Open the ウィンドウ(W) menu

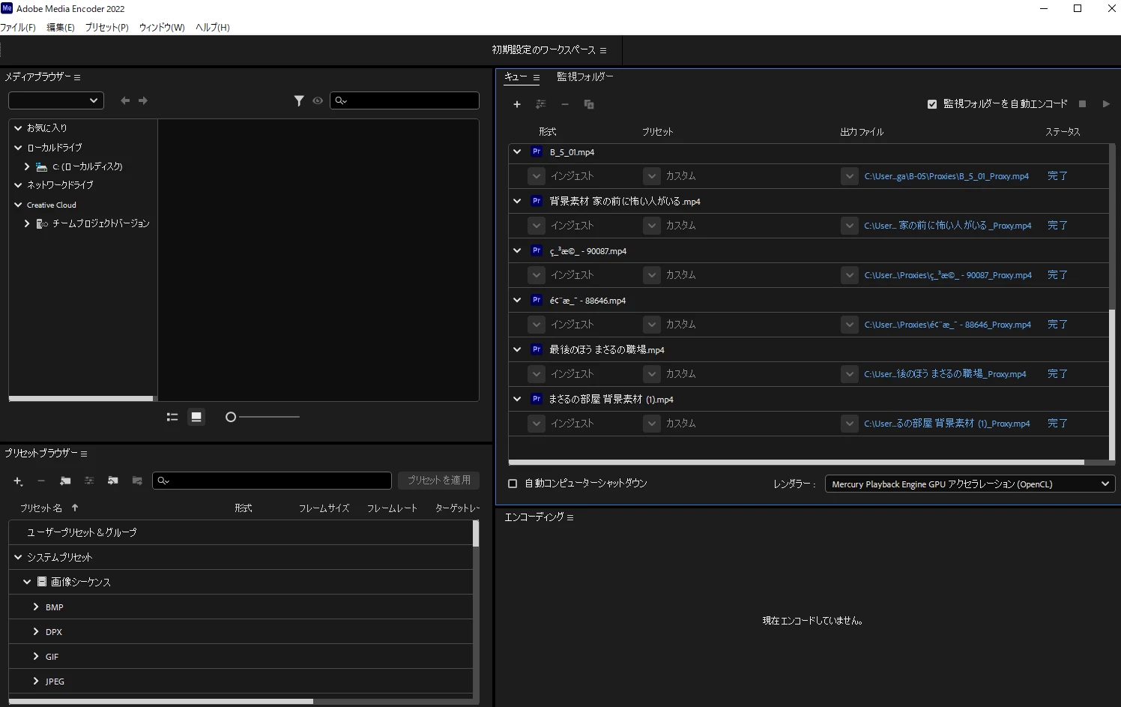click(x=162, y=27)
